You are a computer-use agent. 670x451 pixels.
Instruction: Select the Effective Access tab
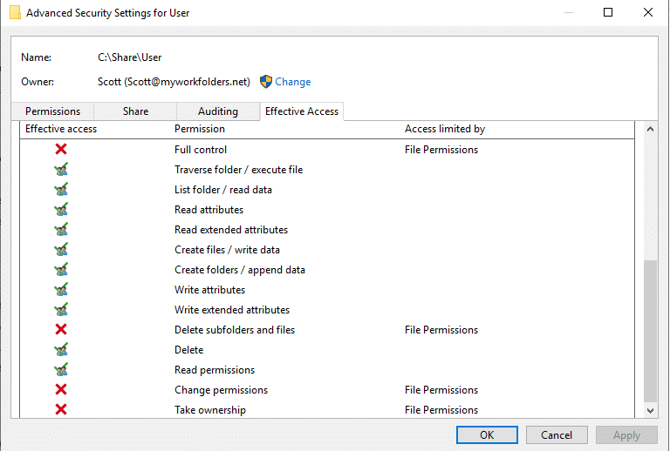(302, 111)
